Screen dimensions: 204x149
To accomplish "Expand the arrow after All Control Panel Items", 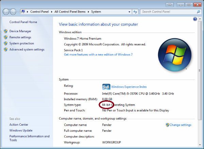I will [x=88, y=12].
